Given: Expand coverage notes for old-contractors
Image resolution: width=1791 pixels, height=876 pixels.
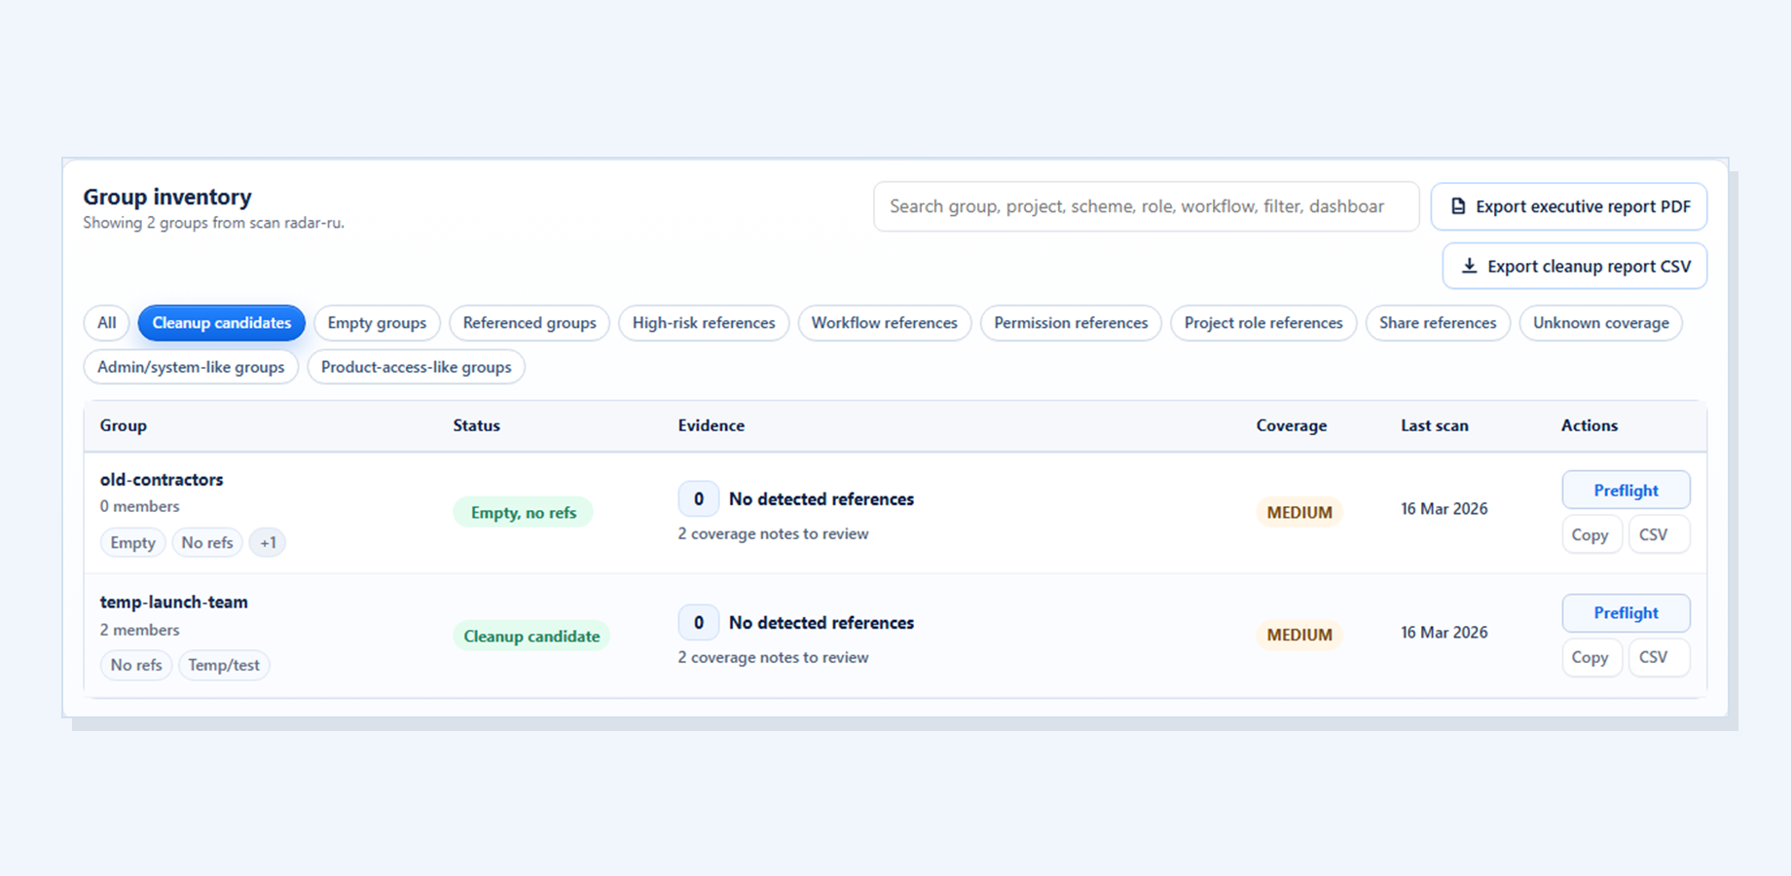Looking at the screenshot, I should (x=773, y=533).
